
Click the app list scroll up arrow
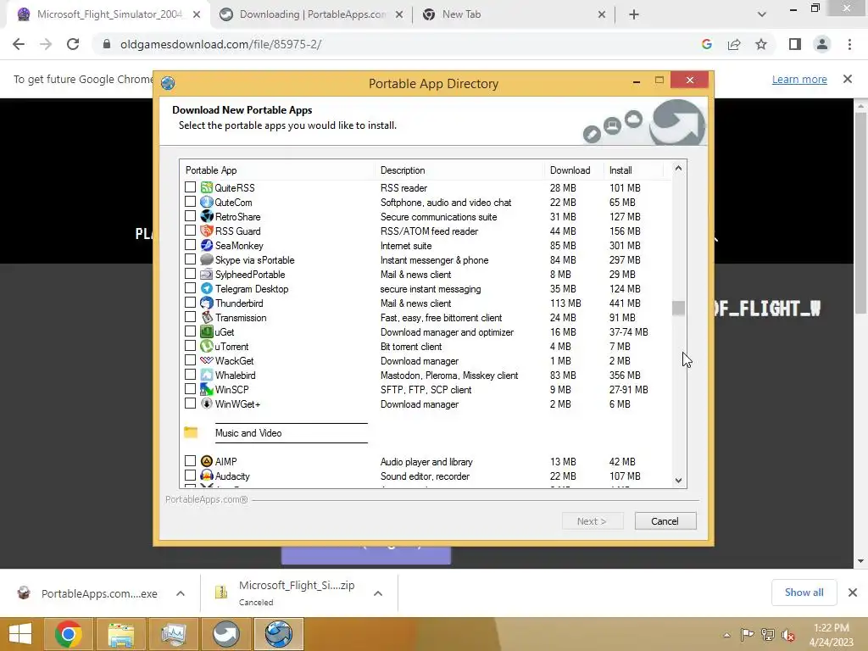[x=678, y=168]
